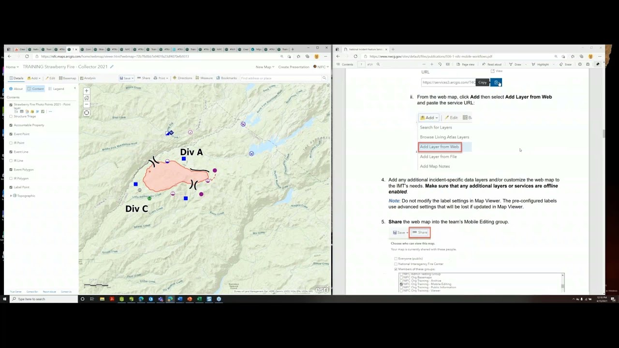Screen dimensions: 619x348
Task: Open the NIFC account dropdown
Action: [x=321, y=67]
